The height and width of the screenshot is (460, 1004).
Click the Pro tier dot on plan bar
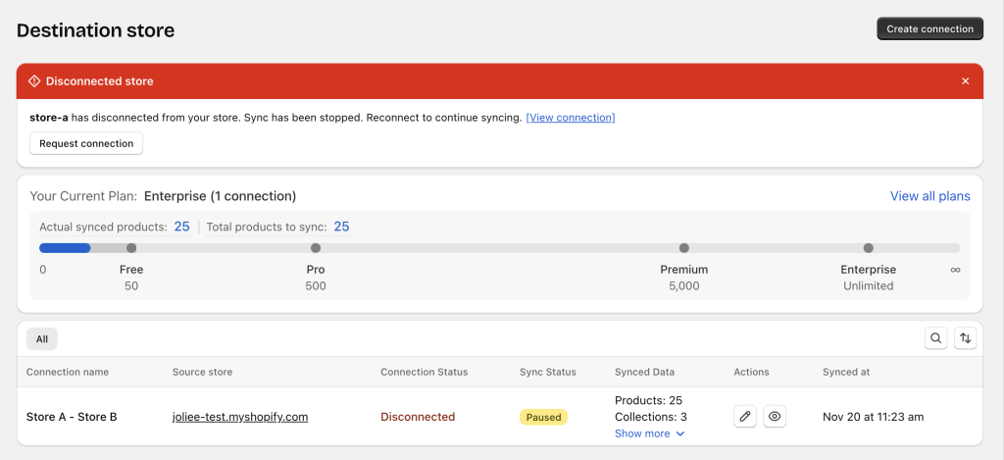coord(316,248)
